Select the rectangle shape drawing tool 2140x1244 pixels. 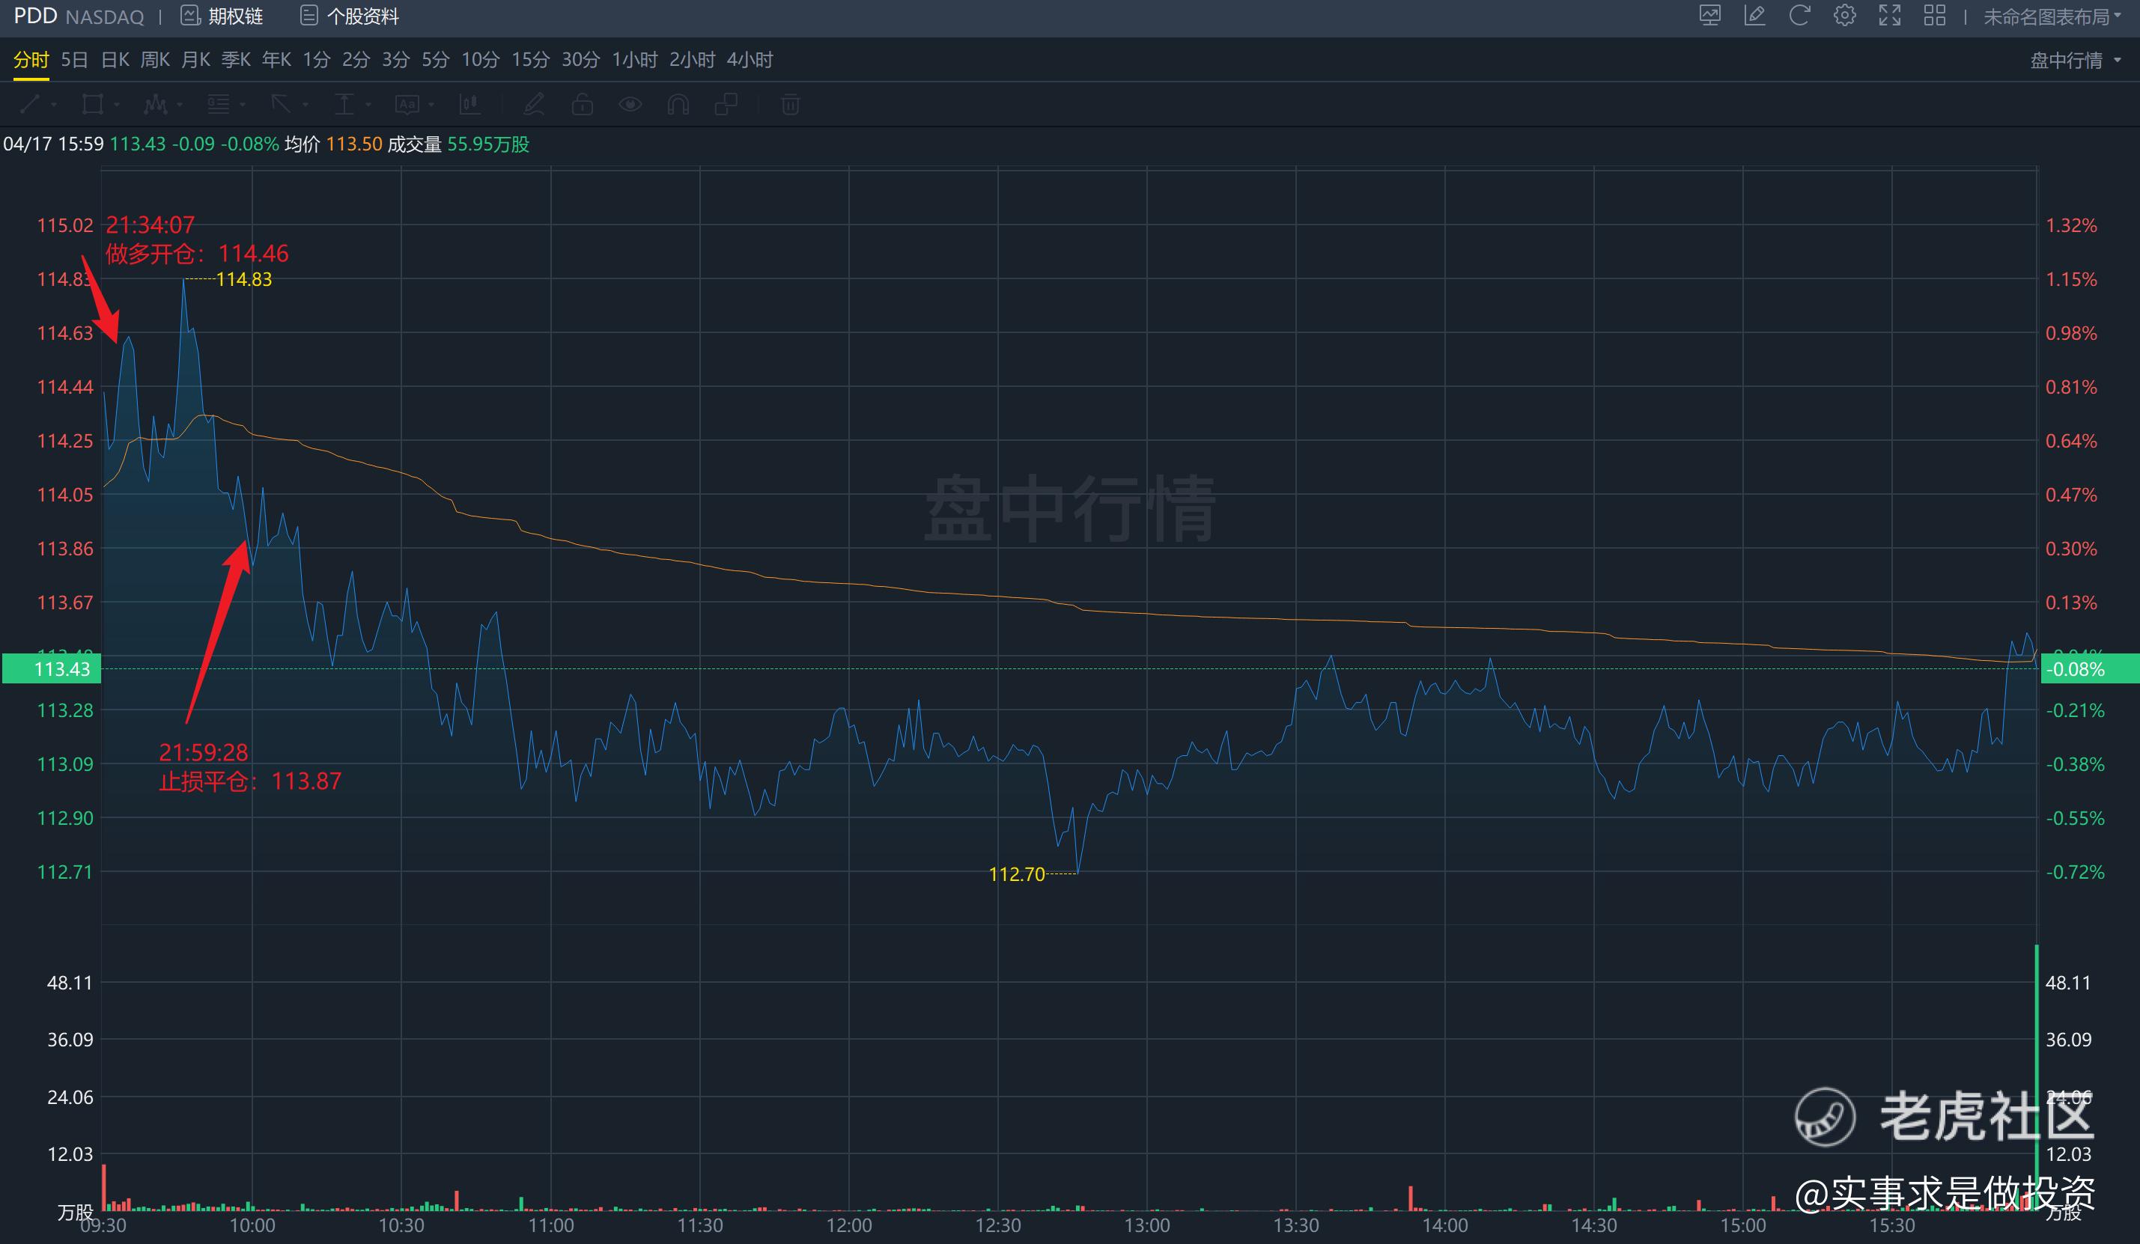pyautogui.click(x=91, y=105)
